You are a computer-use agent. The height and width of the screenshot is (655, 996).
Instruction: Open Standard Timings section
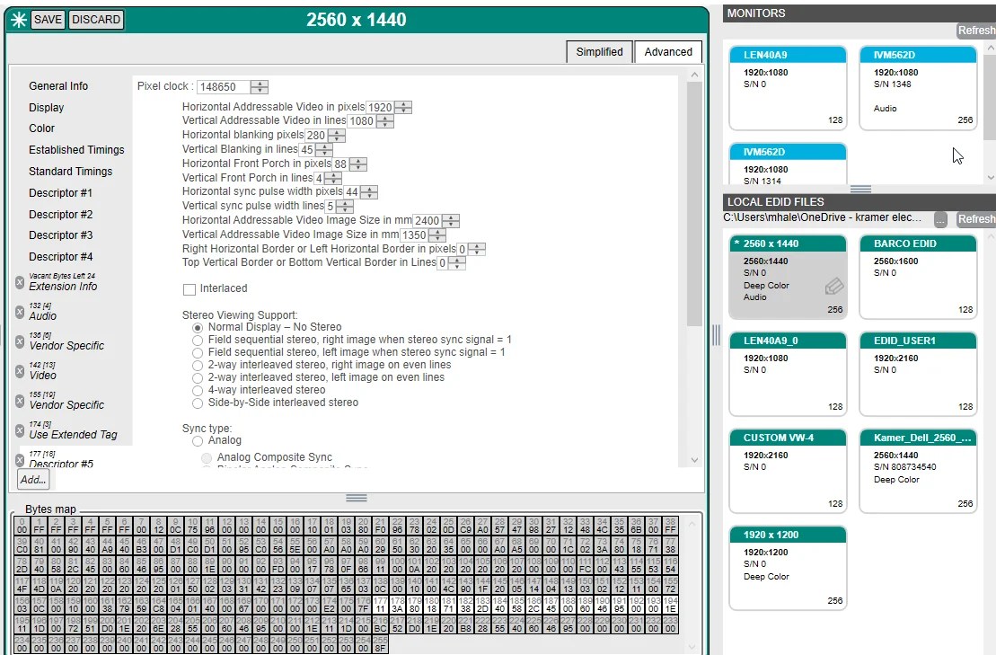click(x=71, y=172)
